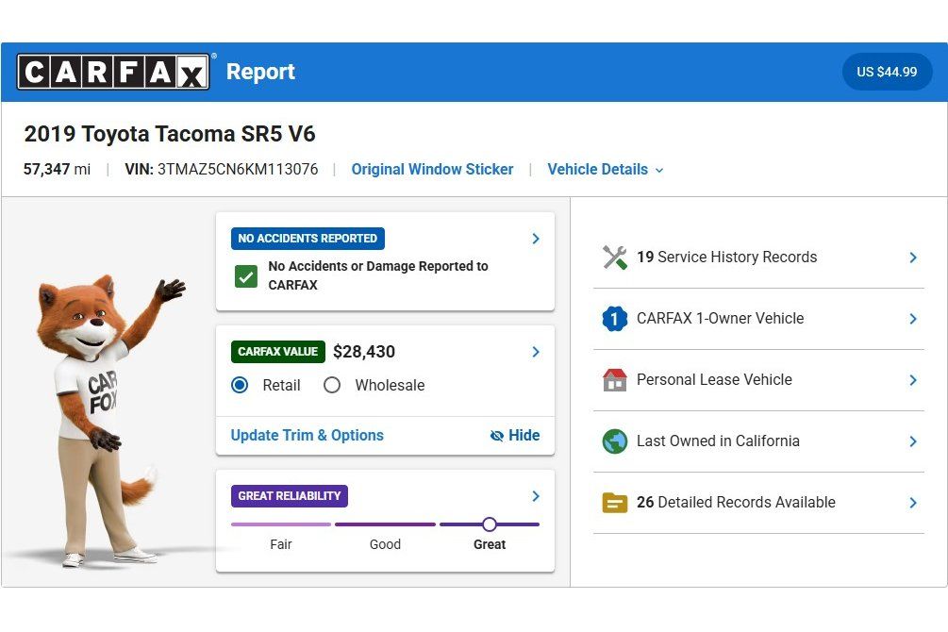Click the CARFAX VALUE green badge
948x632 pixels.
point(278,352)
